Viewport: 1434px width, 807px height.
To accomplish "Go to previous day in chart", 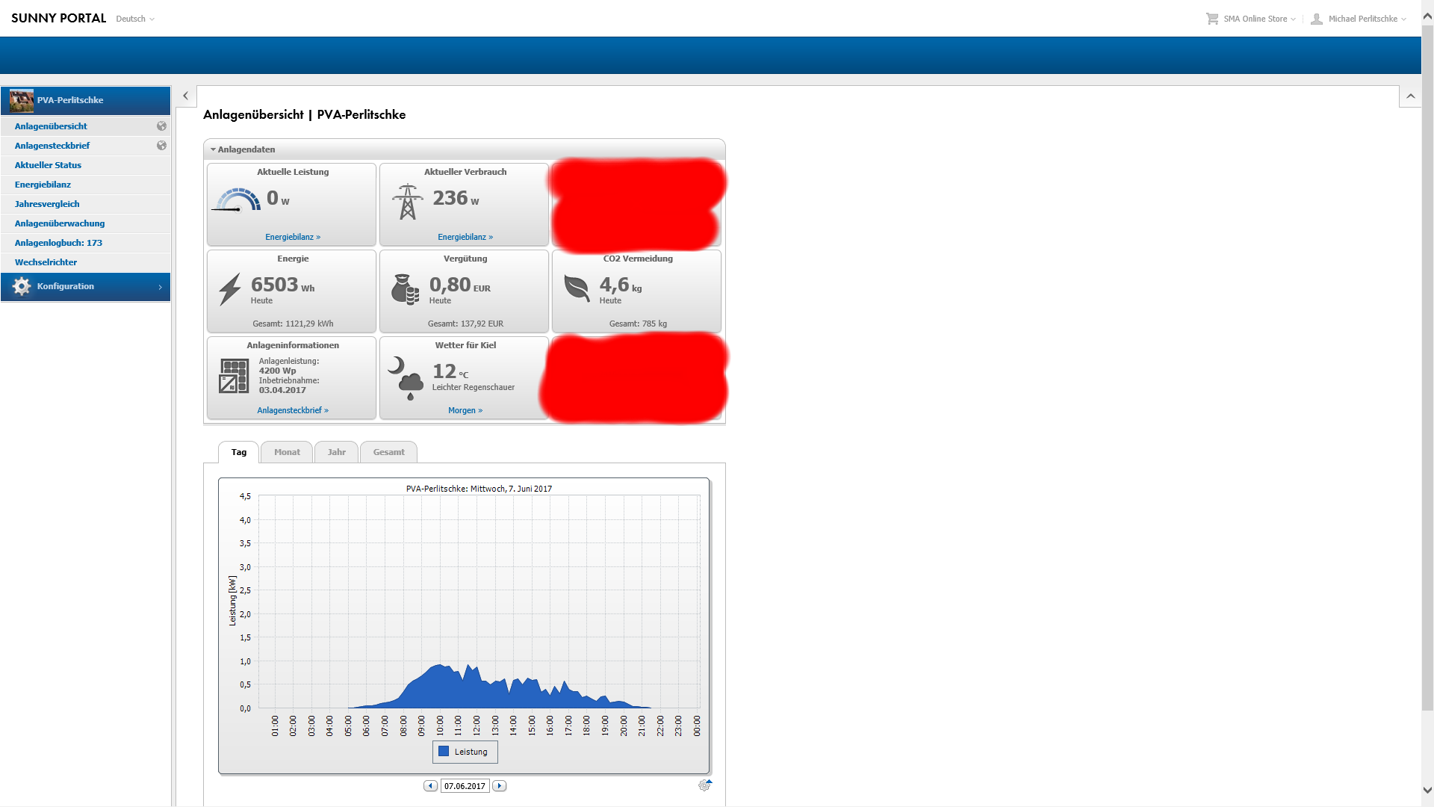I will pyautogui.click(x=431, y=786).
